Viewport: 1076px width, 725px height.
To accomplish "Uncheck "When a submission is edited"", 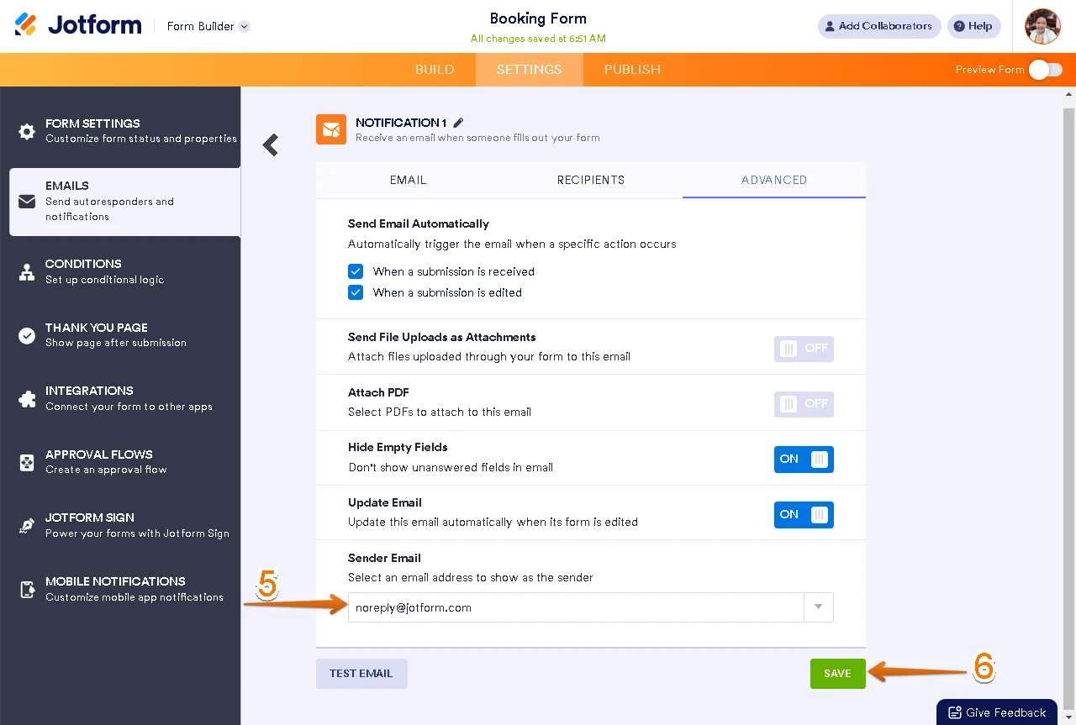I will [x=356, y=292].
